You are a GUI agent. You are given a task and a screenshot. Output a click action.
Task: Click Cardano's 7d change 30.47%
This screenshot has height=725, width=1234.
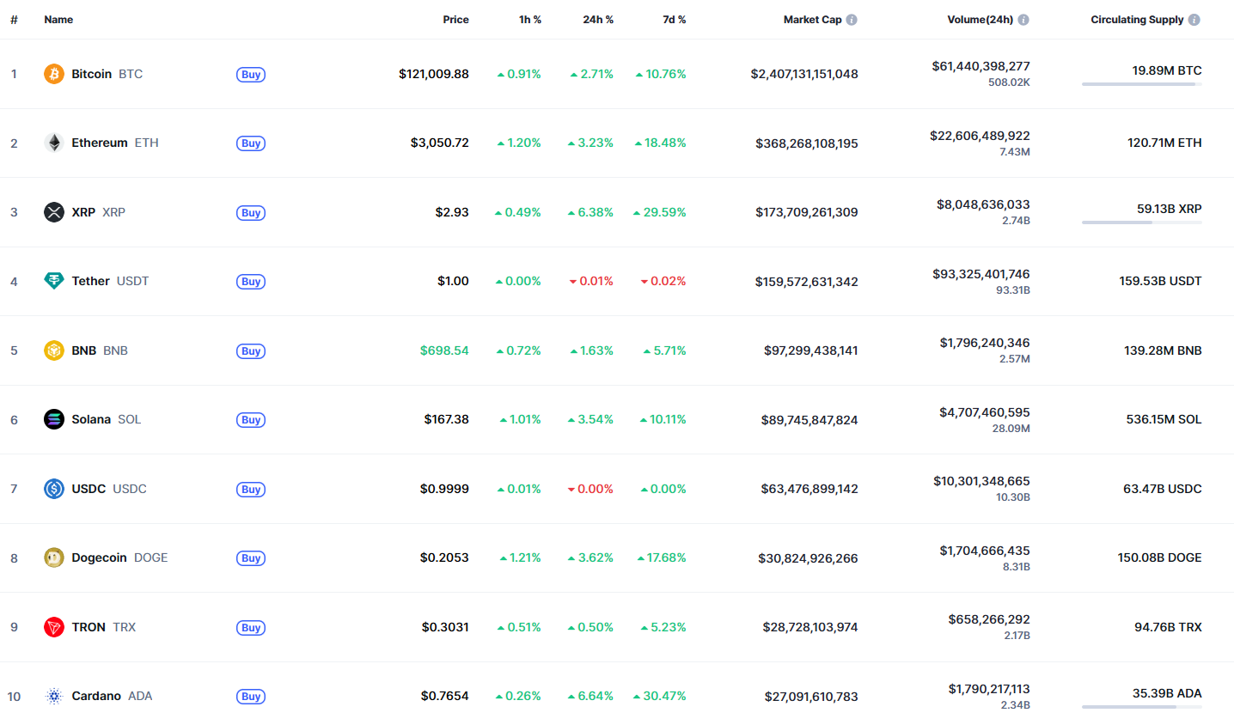click(x=659, y=696)
